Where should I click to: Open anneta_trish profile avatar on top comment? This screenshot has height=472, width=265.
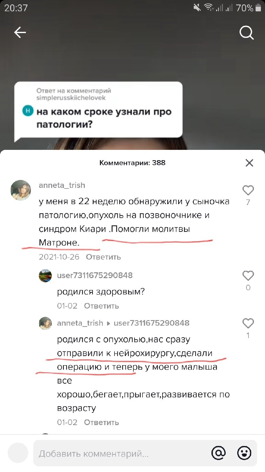(21, 190)
